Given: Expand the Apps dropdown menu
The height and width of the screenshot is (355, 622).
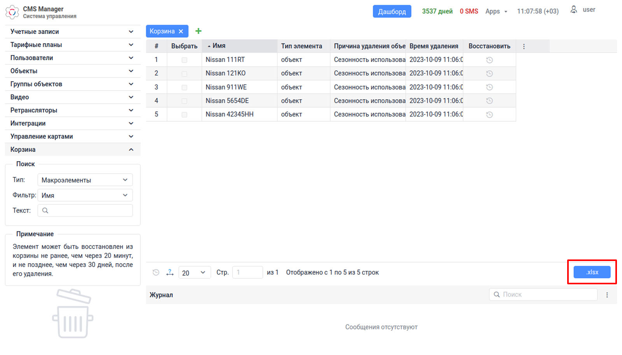Looking at the screenshot, I should (496, 11).
